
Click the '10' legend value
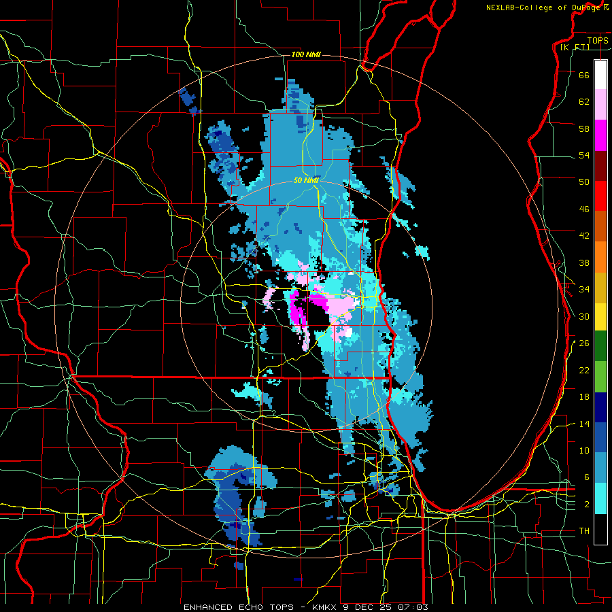pyautogui.click(x=584, y=451)
